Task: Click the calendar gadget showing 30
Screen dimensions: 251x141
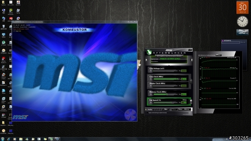Action: pyautogui.click(x=242, y=7)
